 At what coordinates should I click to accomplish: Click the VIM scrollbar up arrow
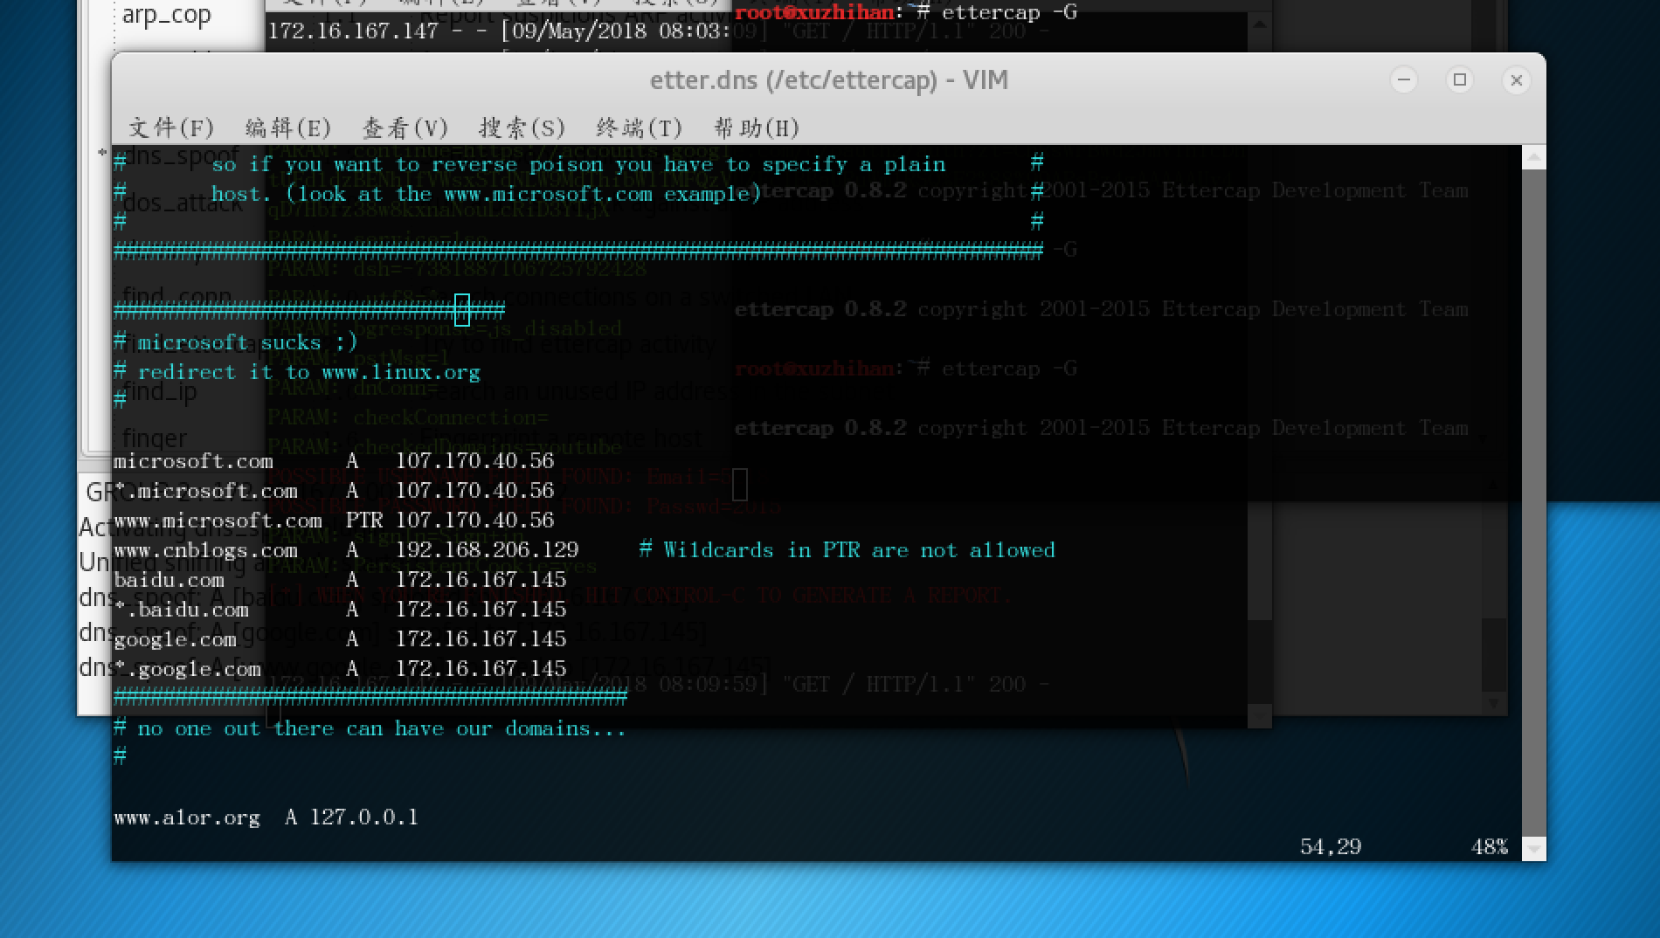[x=1533, y=158]
